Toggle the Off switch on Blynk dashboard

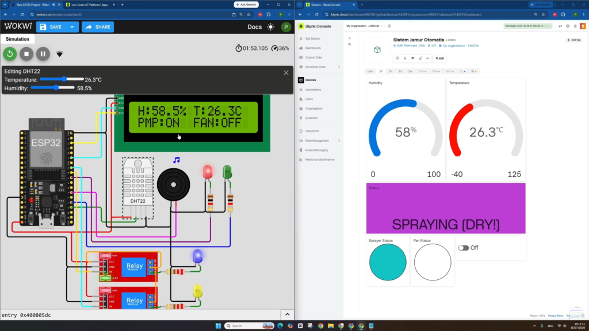(x=464, y=248)
